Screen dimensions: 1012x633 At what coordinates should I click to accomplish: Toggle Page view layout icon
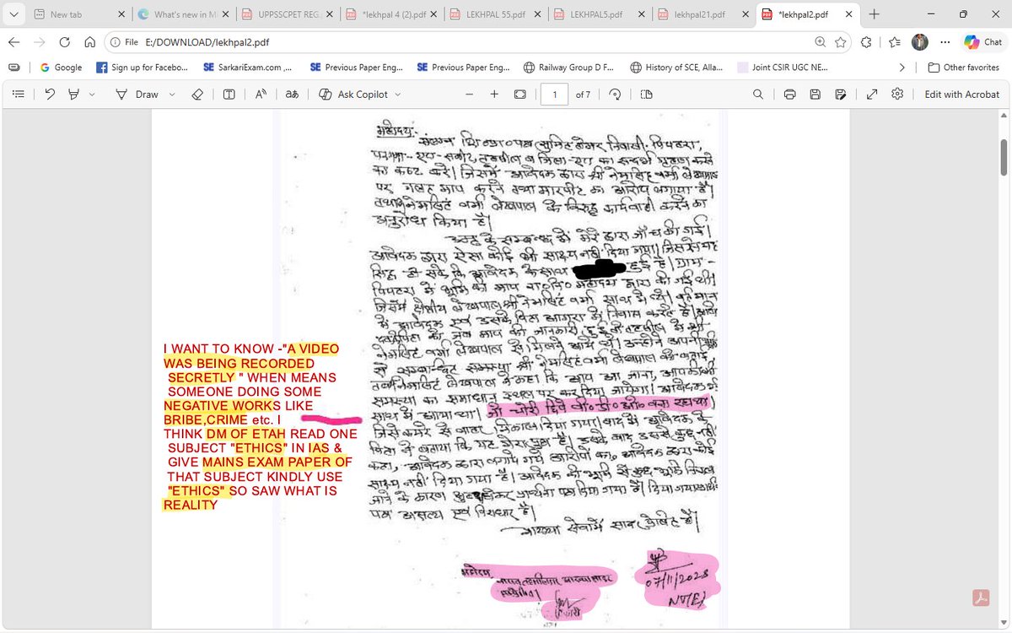[646, 95]
